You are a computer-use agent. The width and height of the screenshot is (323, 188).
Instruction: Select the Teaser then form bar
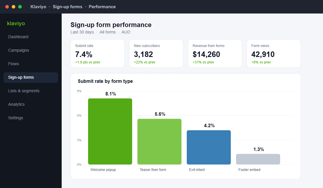coord(159,142)
